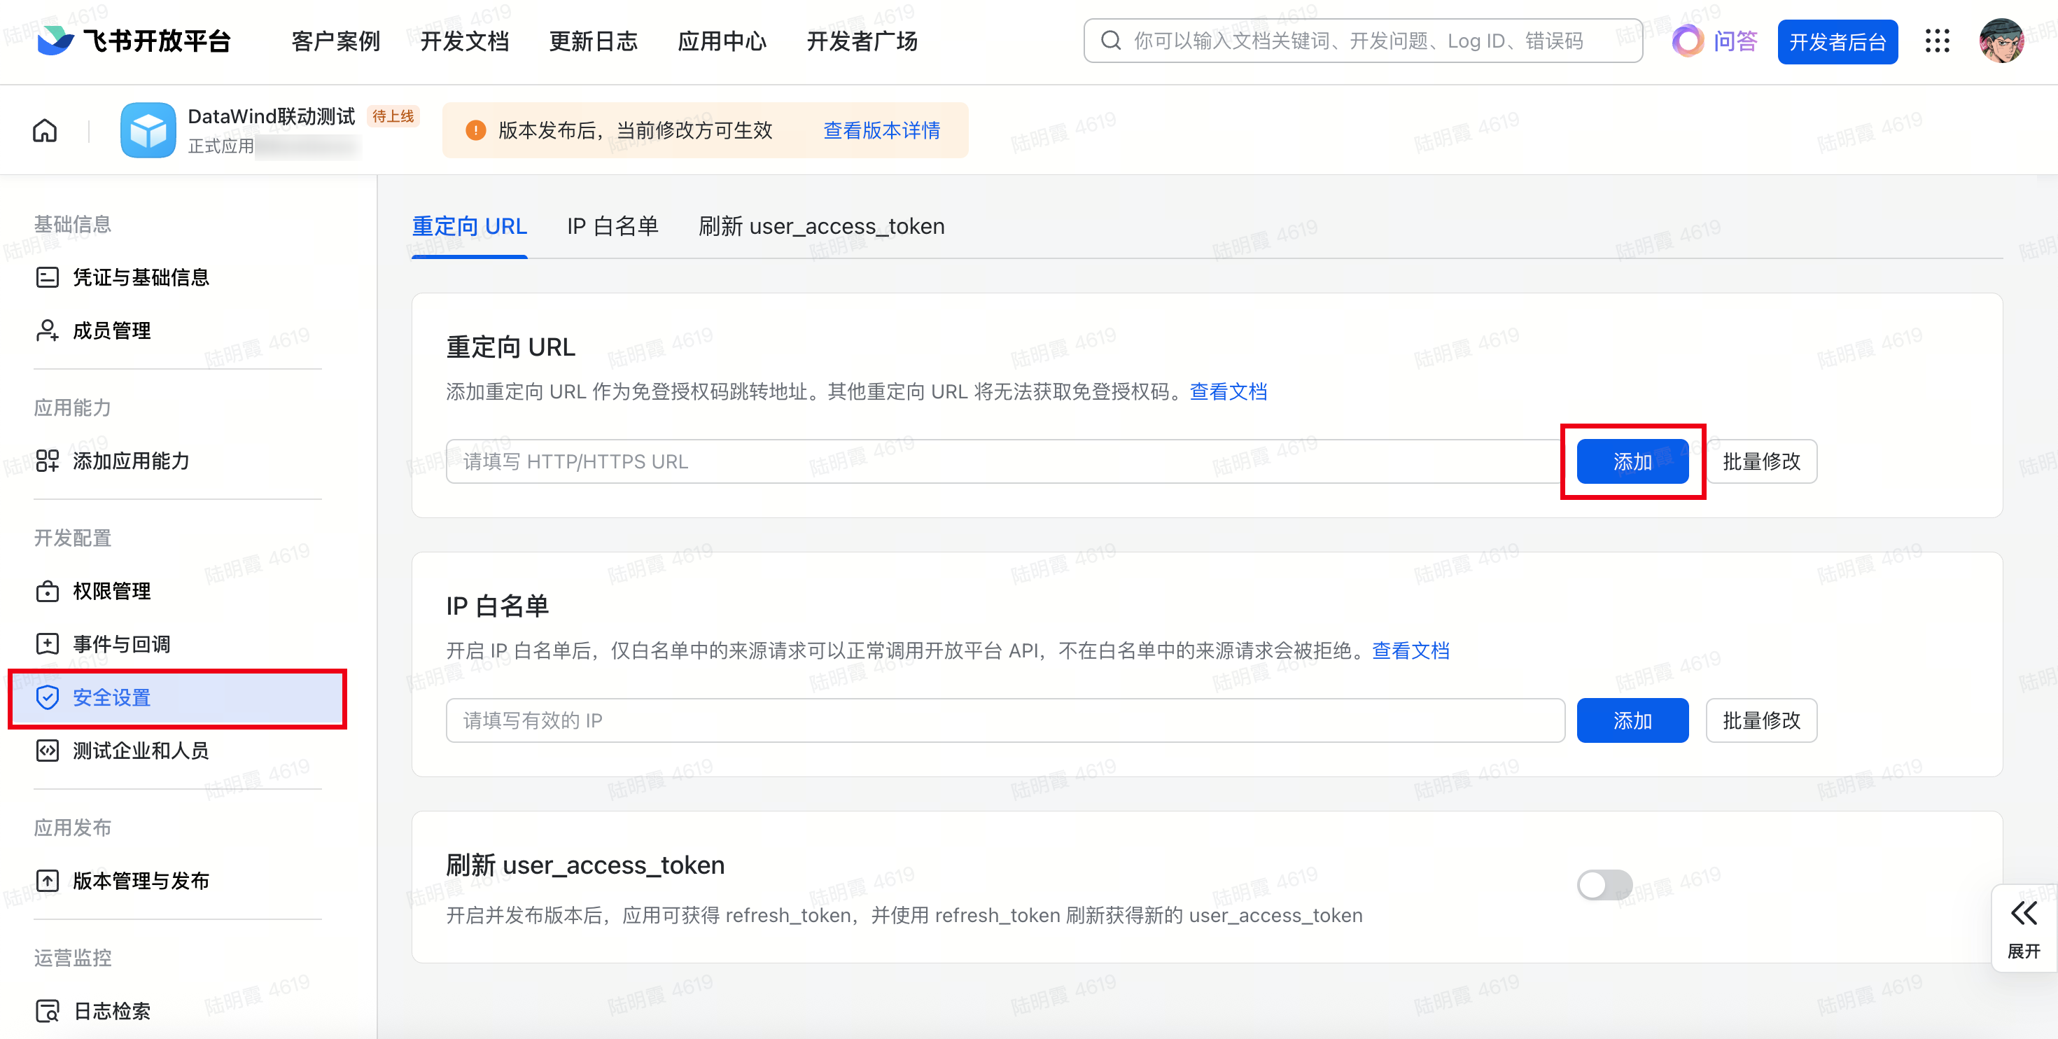The width and height of the screenshot is (2058, 1039).
Task: Open the 问答 AI assistant
Action: click(1715, 41)
